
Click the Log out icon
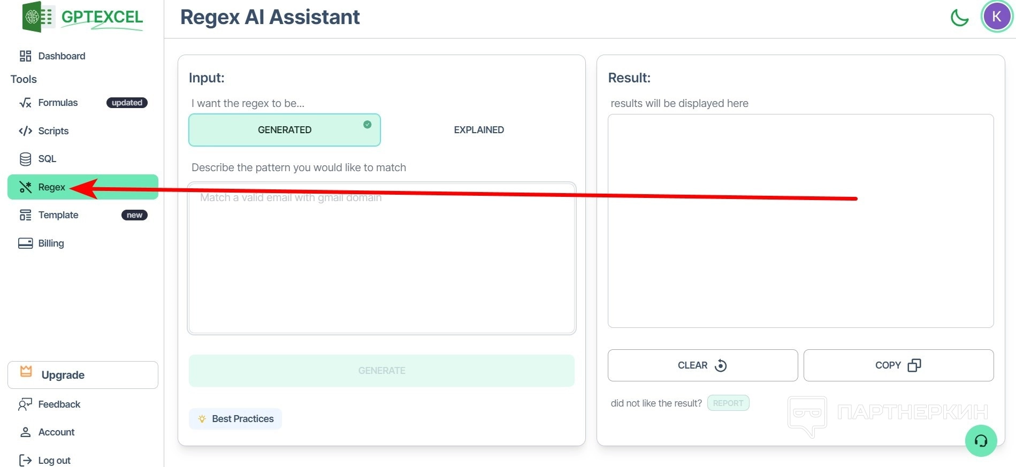pyautogui.click(x=25, y=460)
